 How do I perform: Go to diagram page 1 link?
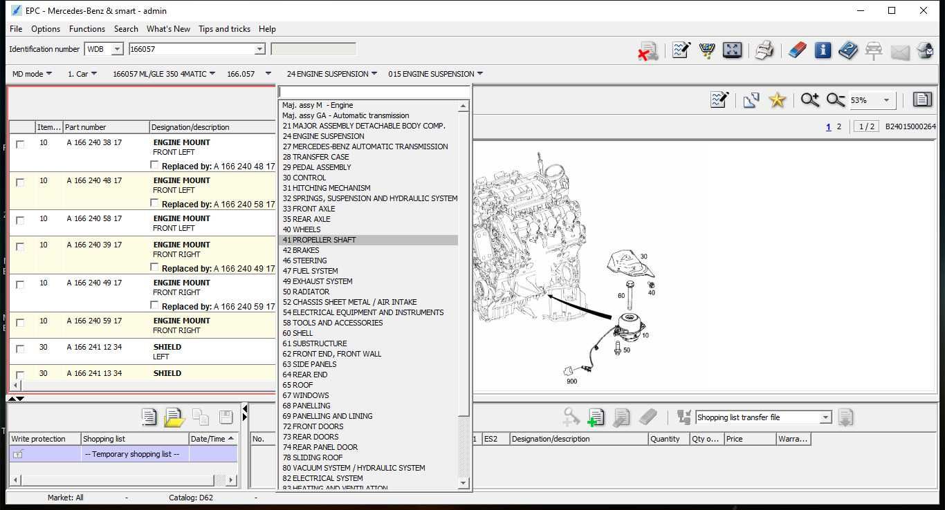tap(828, 126)
